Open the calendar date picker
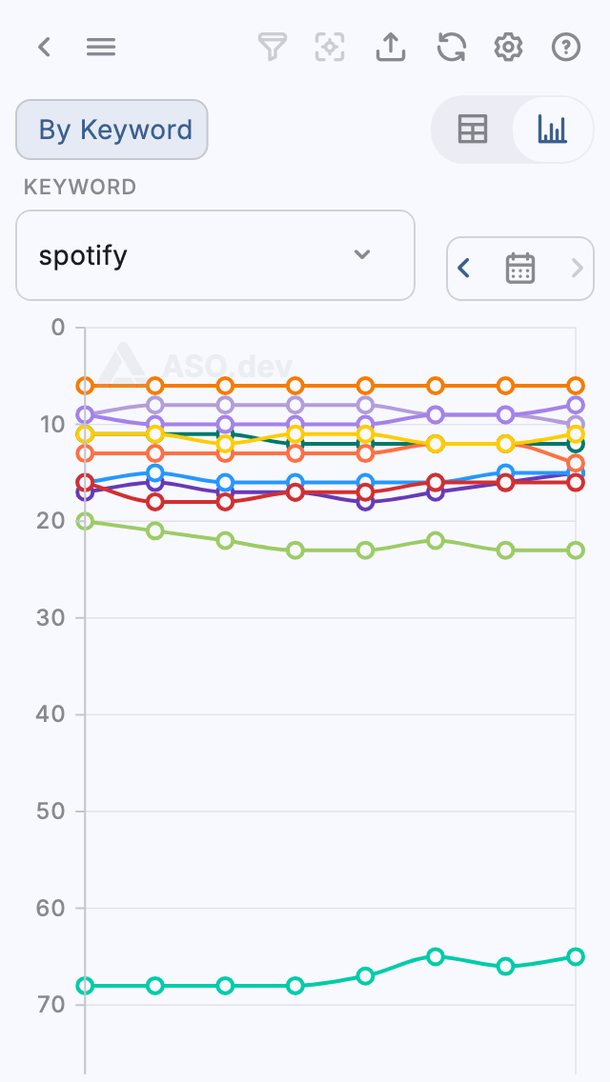610x1082 pixels. (519, 269)
